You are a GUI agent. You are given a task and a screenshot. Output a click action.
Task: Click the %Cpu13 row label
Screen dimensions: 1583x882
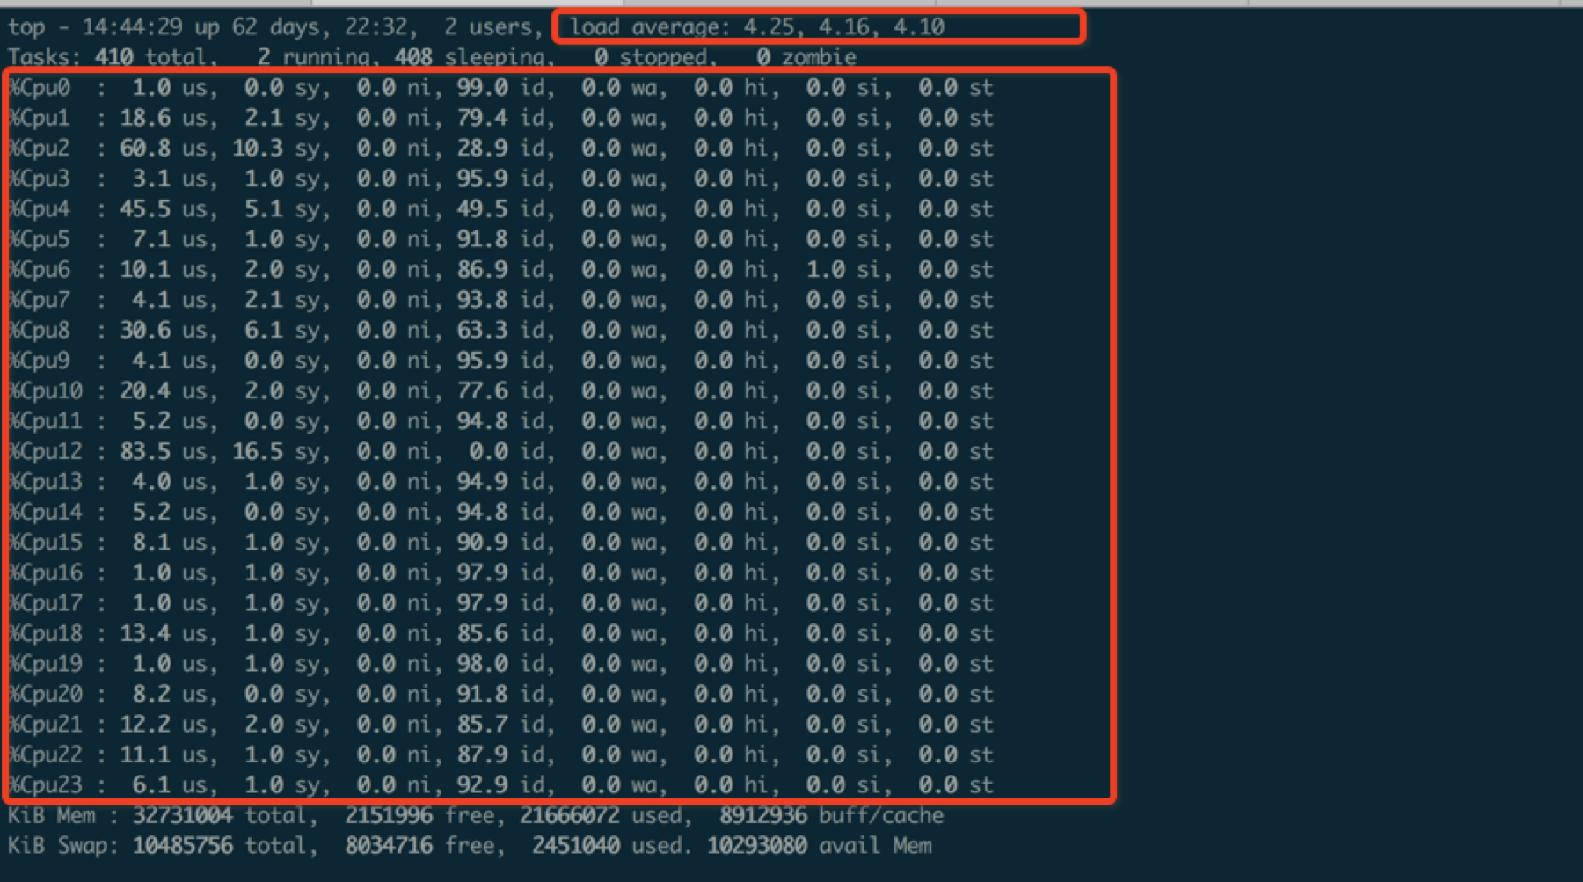click(x=46, y=482)
